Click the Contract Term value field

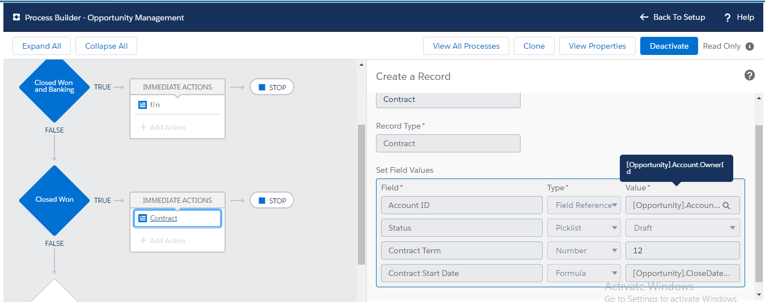(x=682, y=250)
